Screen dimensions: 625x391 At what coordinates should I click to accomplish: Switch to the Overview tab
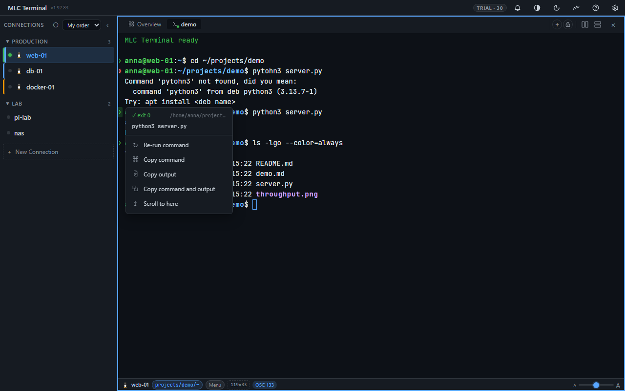(x=145, y=24)
